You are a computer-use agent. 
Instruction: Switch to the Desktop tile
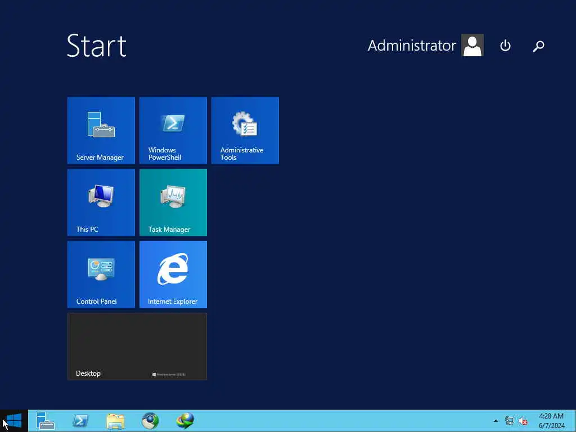tap(137, 346)
